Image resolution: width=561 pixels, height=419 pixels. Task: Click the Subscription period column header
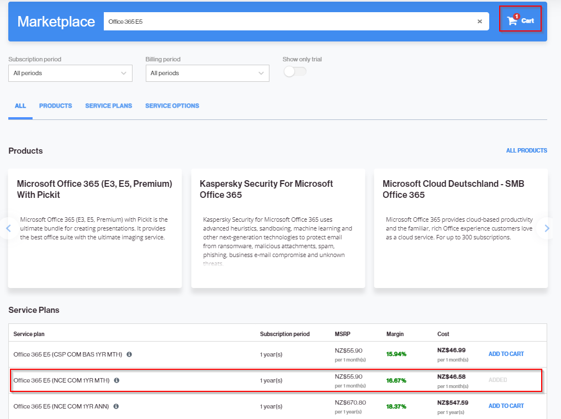(285, 334)
